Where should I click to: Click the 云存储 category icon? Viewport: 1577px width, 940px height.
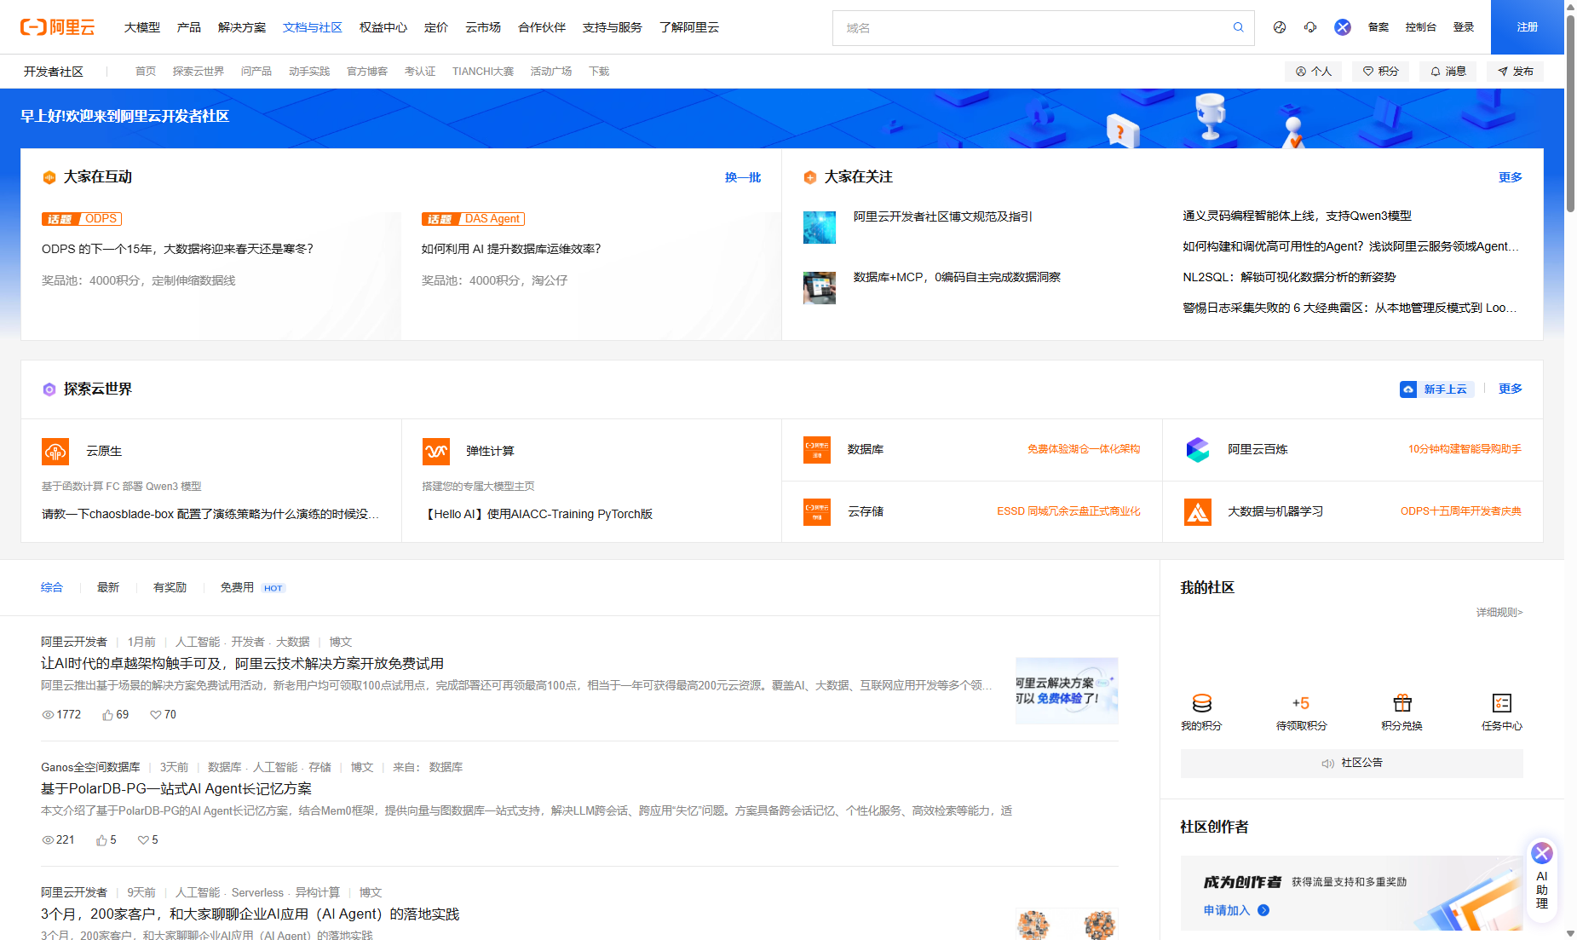pyautogui.click(x=816, y=511)
